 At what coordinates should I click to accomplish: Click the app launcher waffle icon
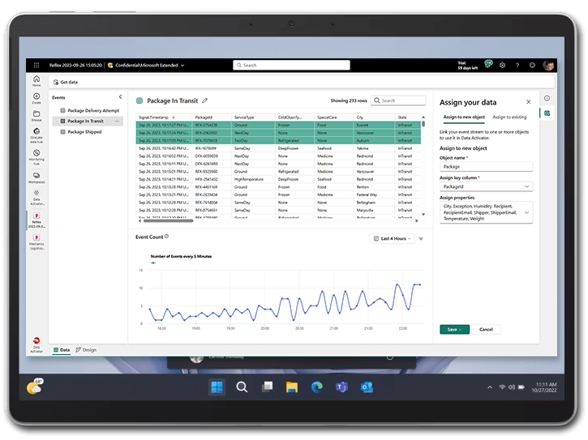pyautogui.click(x=36, y=65)
